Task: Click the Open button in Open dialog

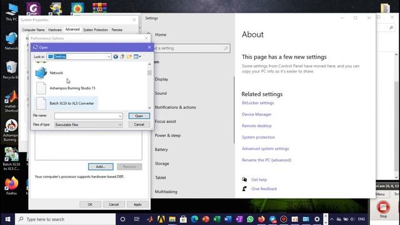Action: tap(139, 116)
